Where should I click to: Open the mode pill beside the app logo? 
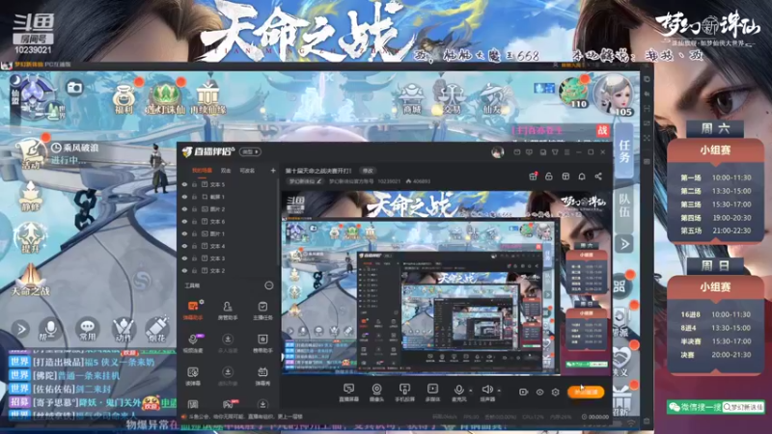(250, 151)
